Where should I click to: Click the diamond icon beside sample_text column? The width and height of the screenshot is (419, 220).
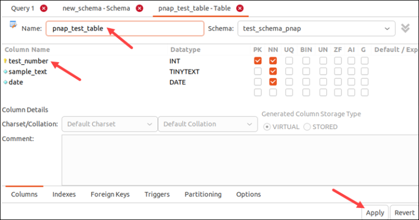[5, 71]
